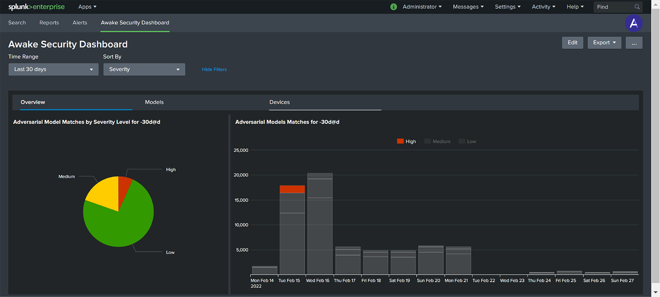Click the Edit button
660x297 pixels.
572,43
